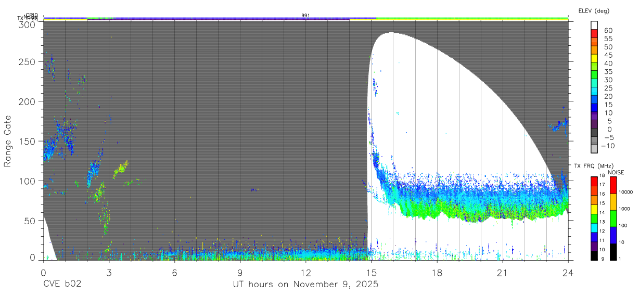Click the y-axis tick label '250'
This screenshot has height=295, width=639.
[x=28, y=61]
